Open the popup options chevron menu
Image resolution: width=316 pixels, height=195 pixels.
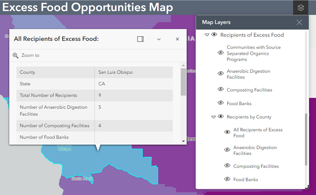pos(159,39)
